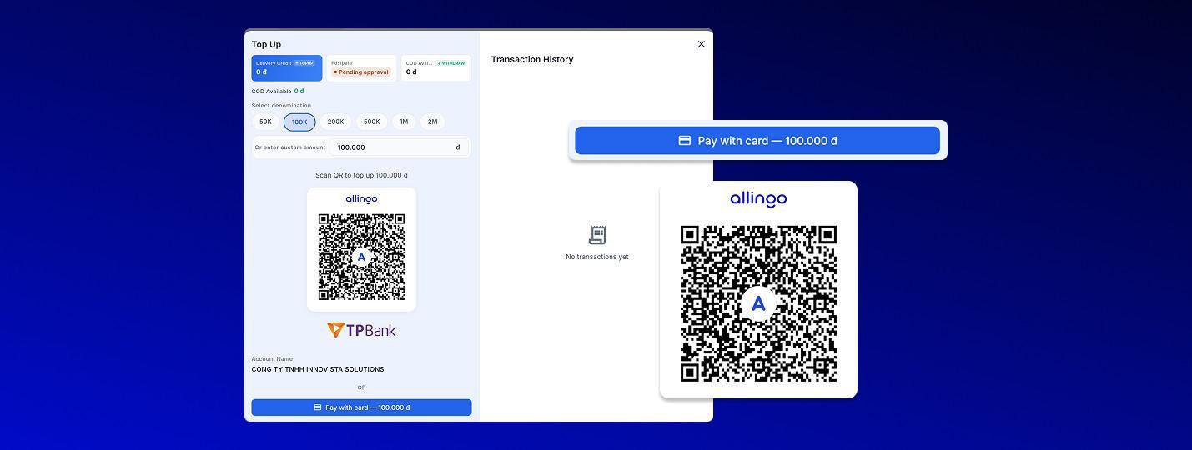Click the Pending approval status badge
1192x450 pixels.
[x=361, y=72]
